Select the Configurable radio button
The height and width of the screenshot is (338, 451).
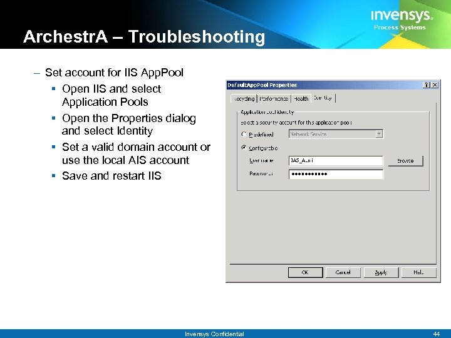pos(244,148)
